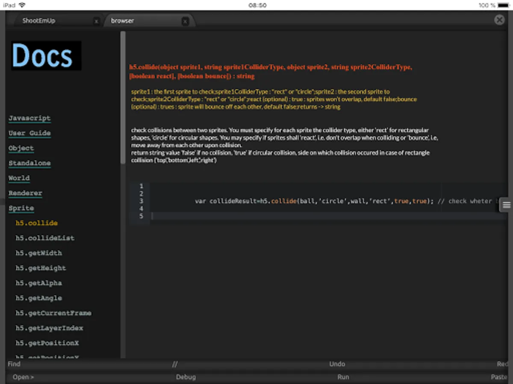This screenshot has height=384, width=513.
Task: Close the browser tab with its x
Action: [x=185, y=21]
